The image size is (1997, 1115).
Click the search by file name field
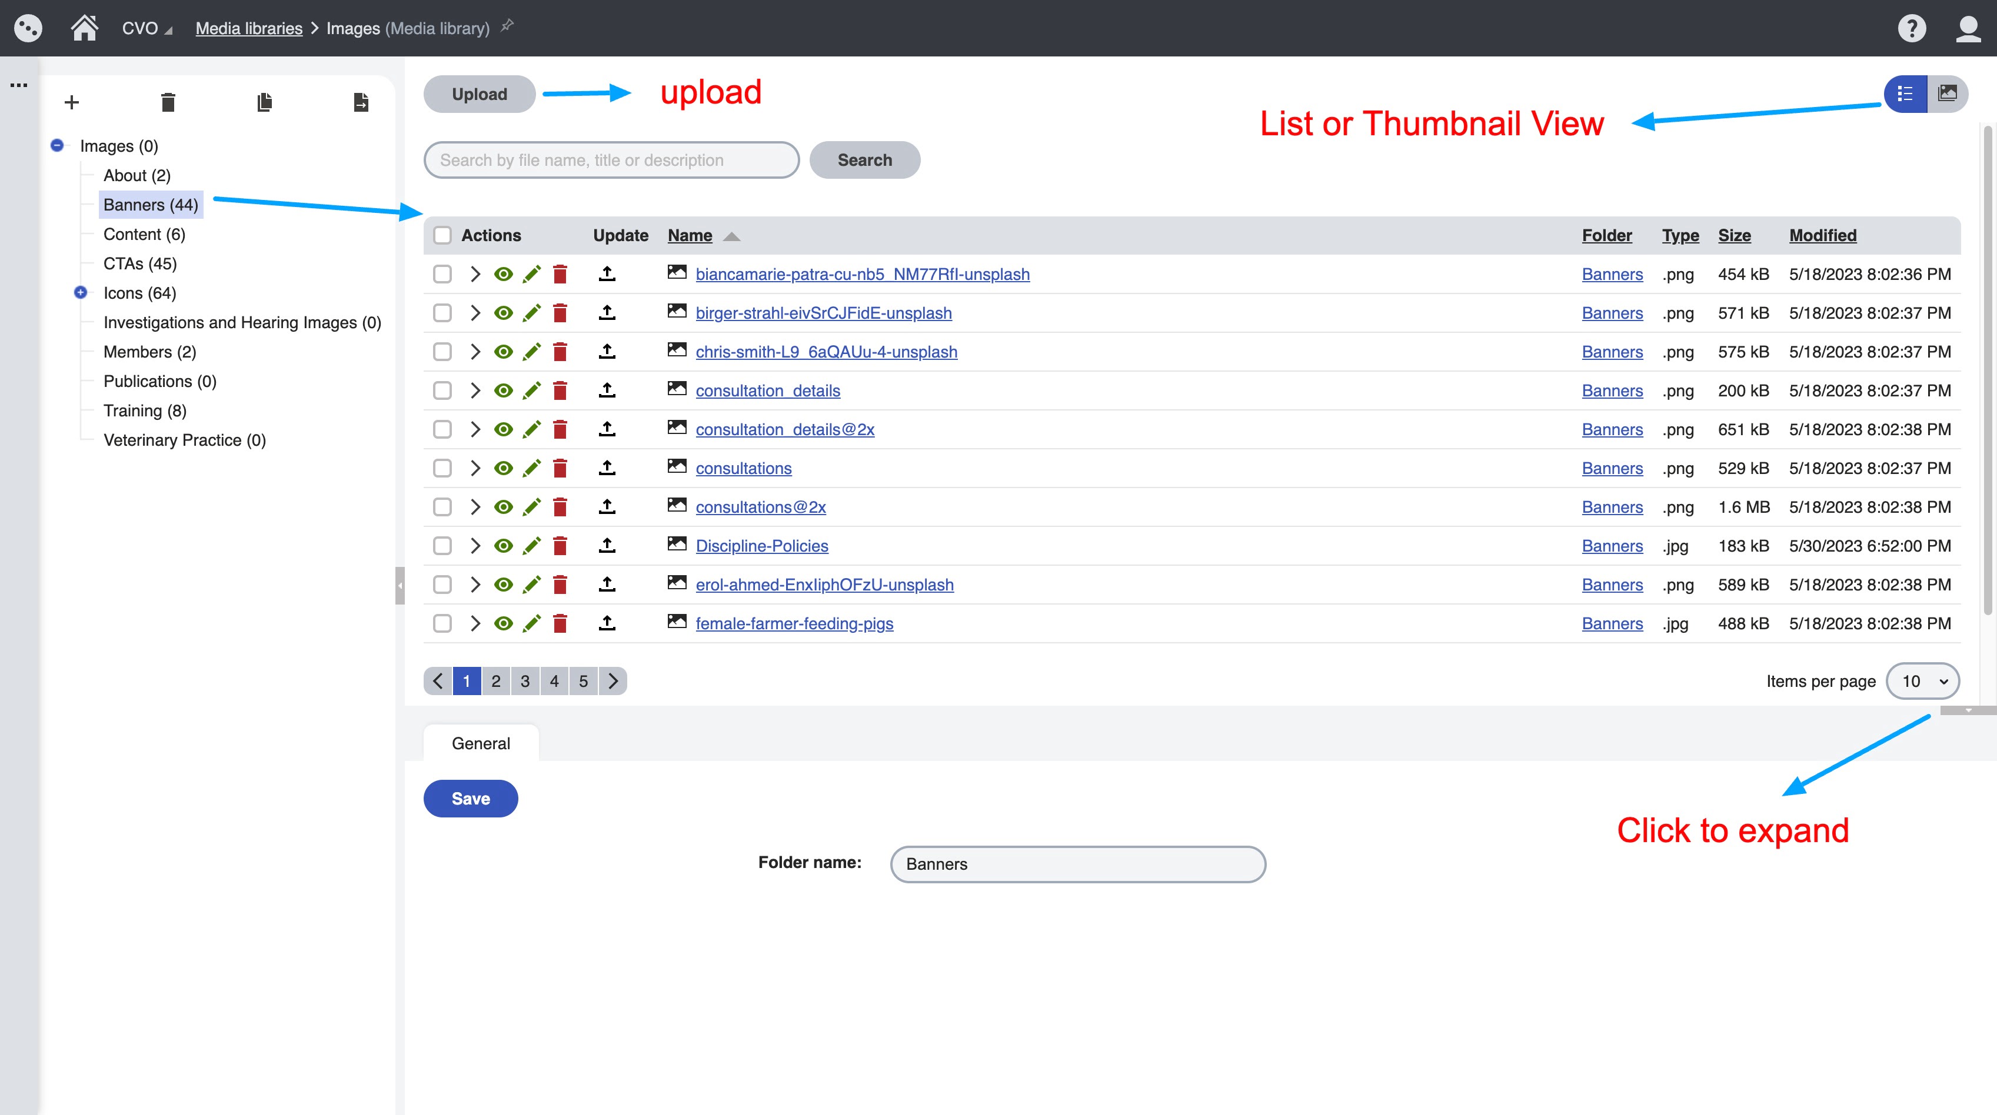point(611,161)
